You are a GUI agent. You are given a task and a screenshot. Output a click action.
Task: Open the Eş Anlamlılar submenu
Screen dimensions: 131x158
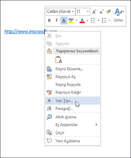tap(73, 125)
